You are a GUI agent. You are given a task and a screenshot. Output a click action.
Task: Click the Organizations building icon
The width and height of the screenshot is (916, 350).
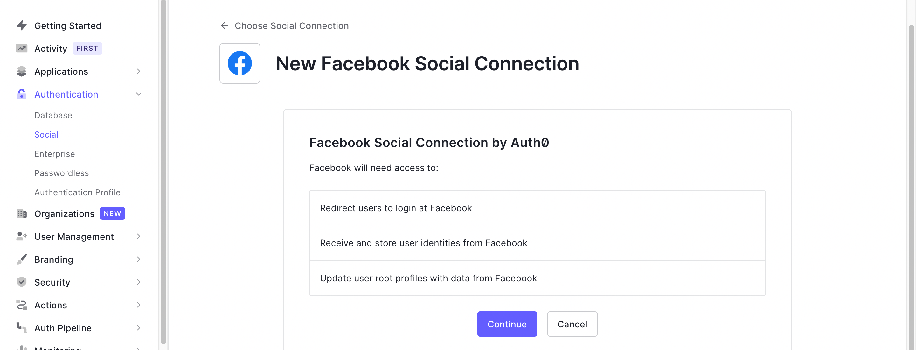tap(22, 213)
